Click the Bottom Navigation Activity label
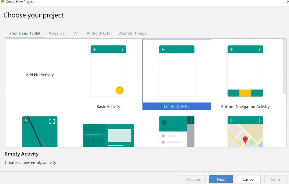The height and width of the screenshot is (184, 289). pos(245,107)
